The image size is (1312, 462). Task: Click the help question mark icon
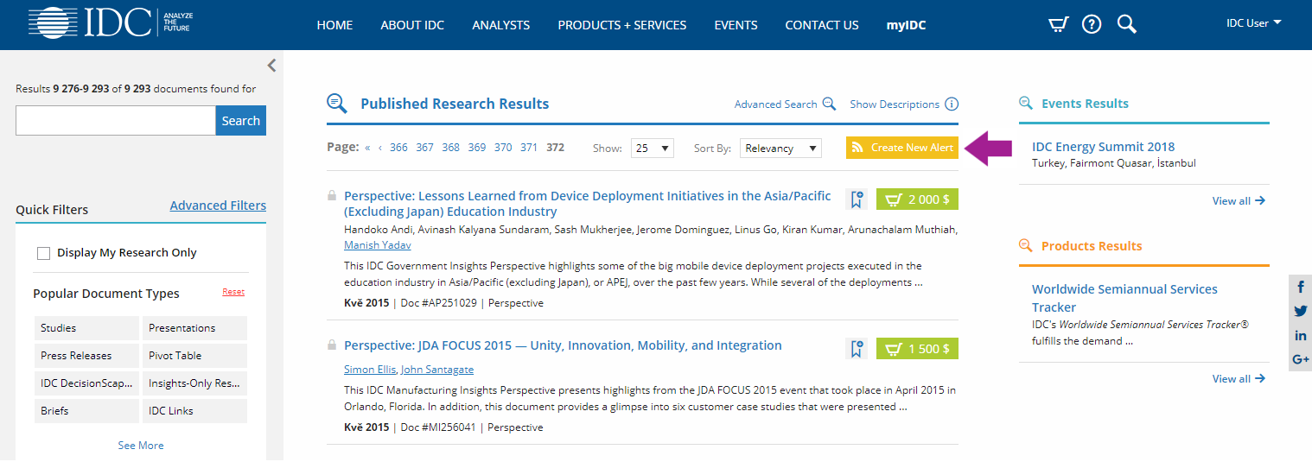coord(1092,24)
